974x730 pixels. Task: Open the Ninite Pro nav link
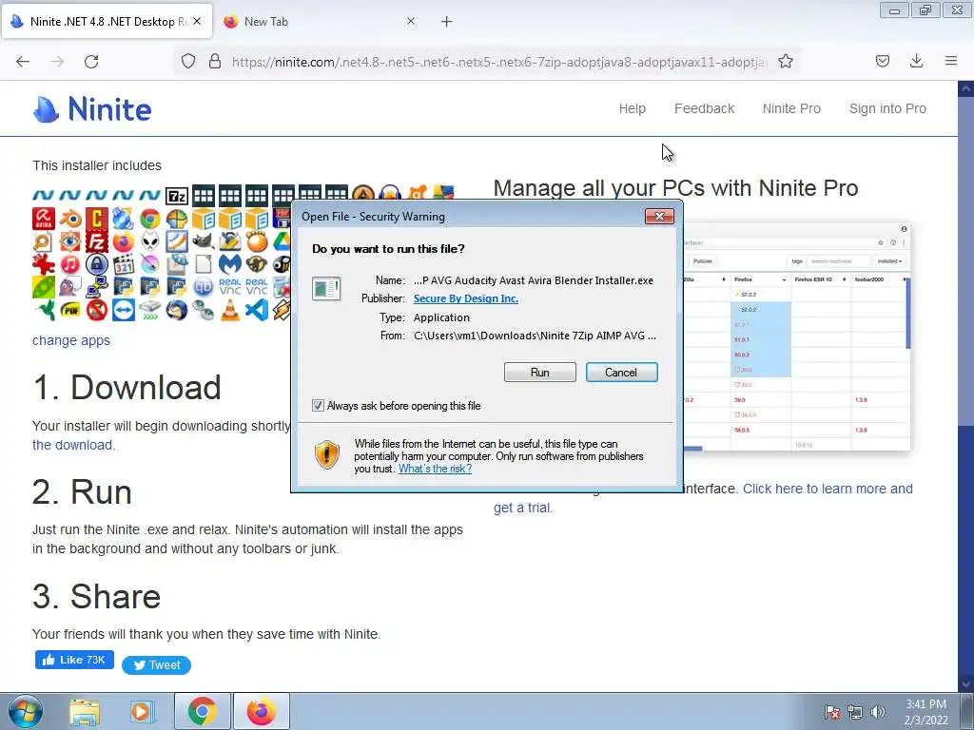(x=791, y=108)
